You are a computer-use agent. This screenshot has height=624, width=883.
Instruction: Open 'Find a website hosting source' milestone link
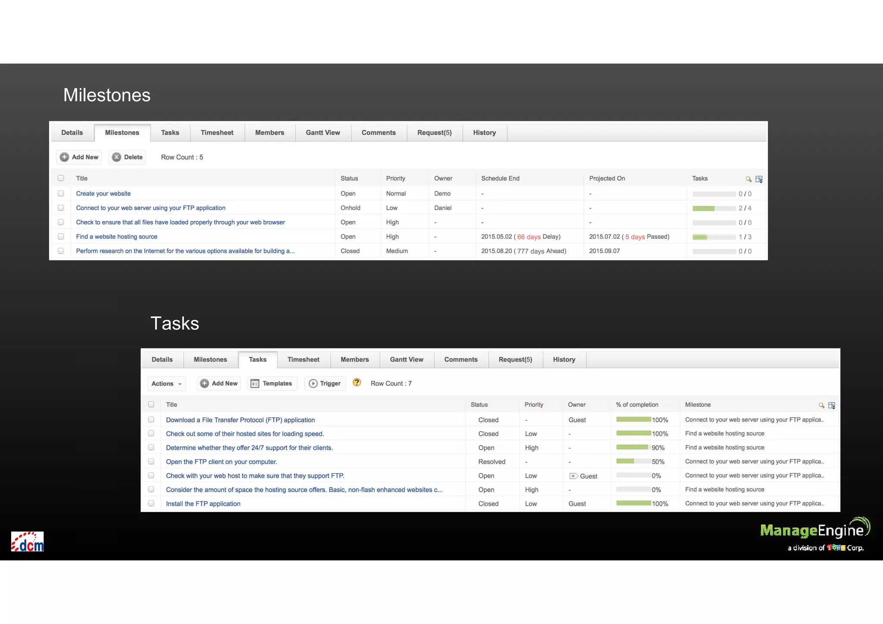[x=116, y=236]
